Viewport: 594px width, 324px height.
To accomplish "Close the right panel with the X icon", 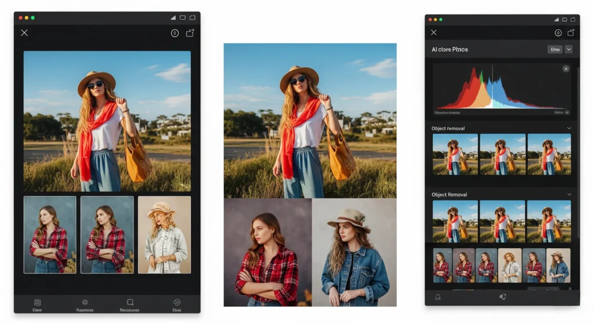I will 434,32.
